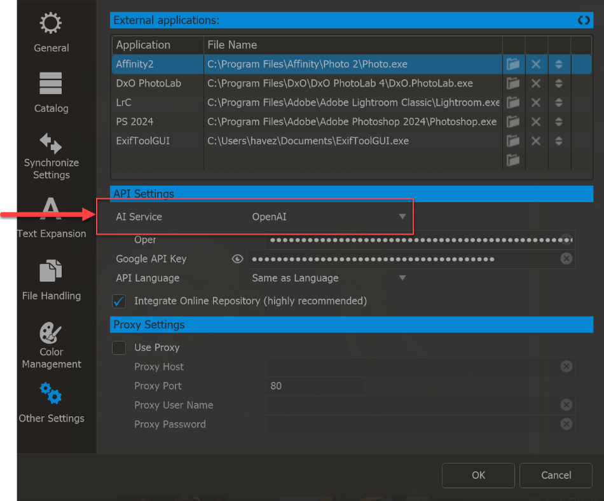Open the Catalog settings section

51,93
